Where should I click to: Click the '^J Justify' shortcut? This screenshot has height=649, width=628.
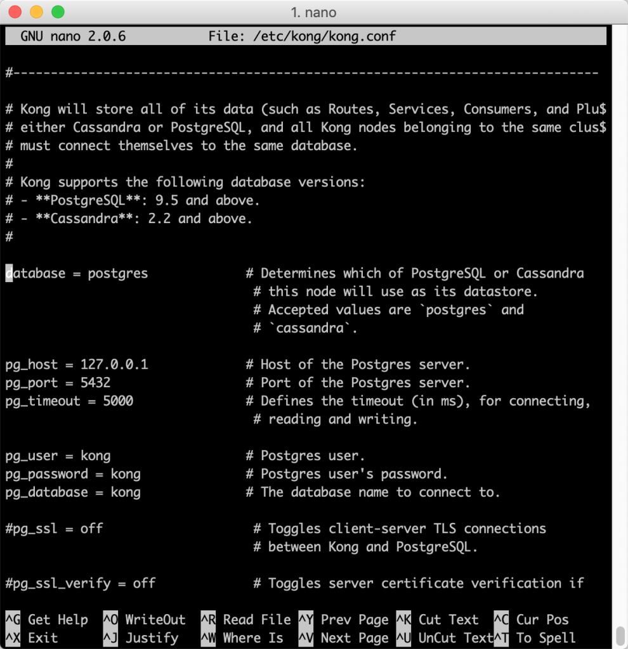point(141,638)
